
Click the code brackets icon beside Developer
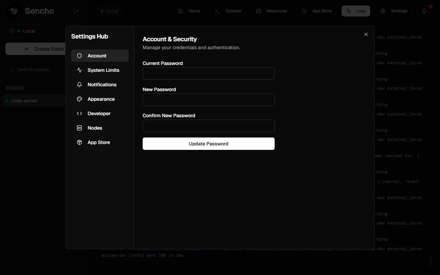[79, 113]
